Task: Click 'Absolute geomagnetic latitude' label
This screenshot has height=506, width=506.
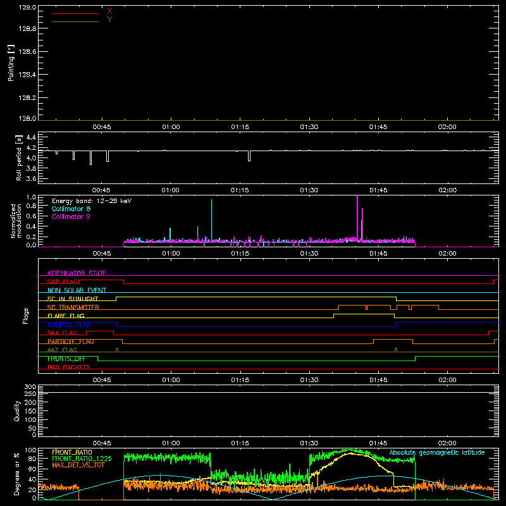Action: coord(437,453)
